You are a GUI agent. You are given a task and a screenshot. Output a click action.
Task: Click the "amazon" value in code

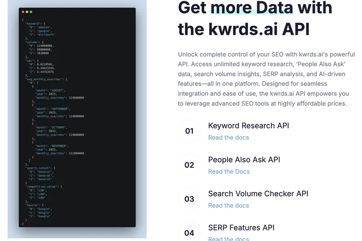click(43, 27)
